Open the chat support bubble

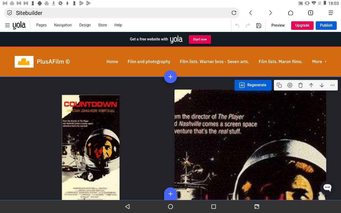pos(327,187)
